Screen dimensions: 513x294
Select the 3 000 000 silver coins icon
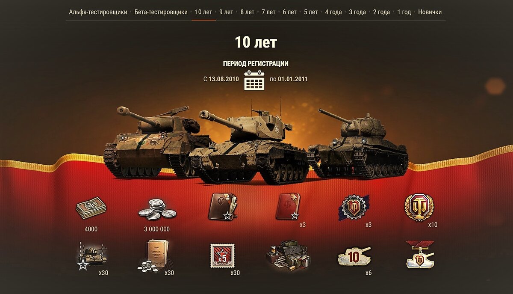coord(157,208)
